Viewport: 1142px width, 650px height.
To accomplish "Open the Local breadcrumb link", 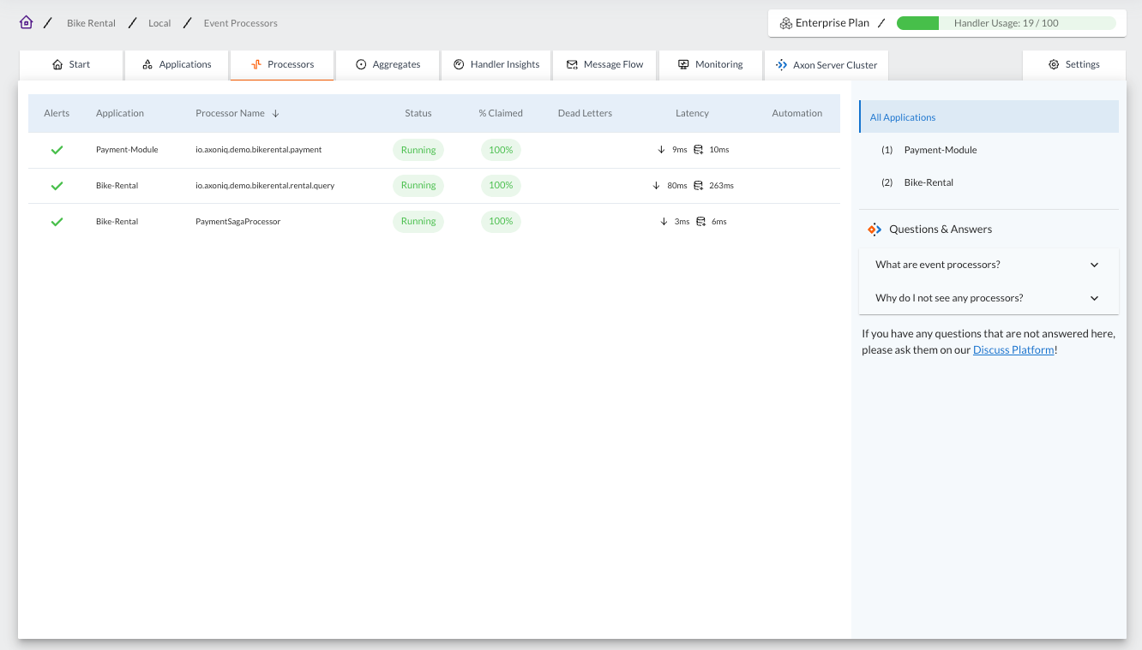I will 159,23.
